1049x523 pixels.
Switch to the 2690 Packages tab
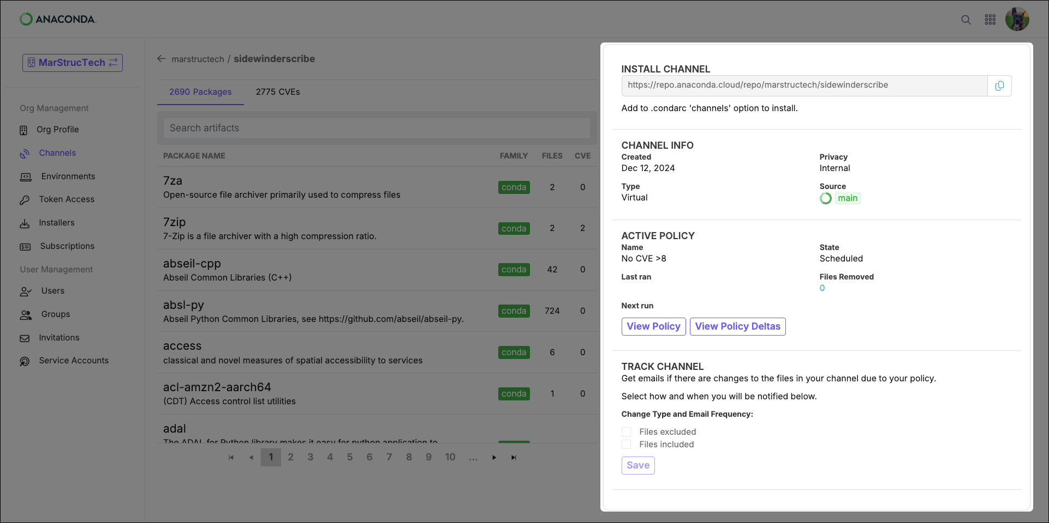tap(200, 92)
